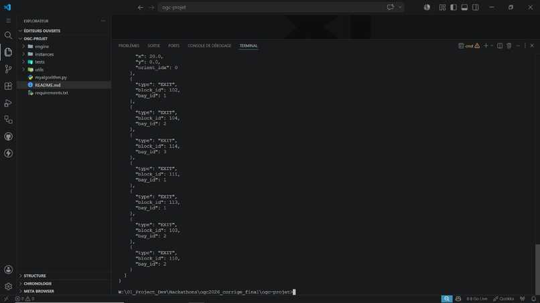Open the Accounts menu

(x=8, y=270)
